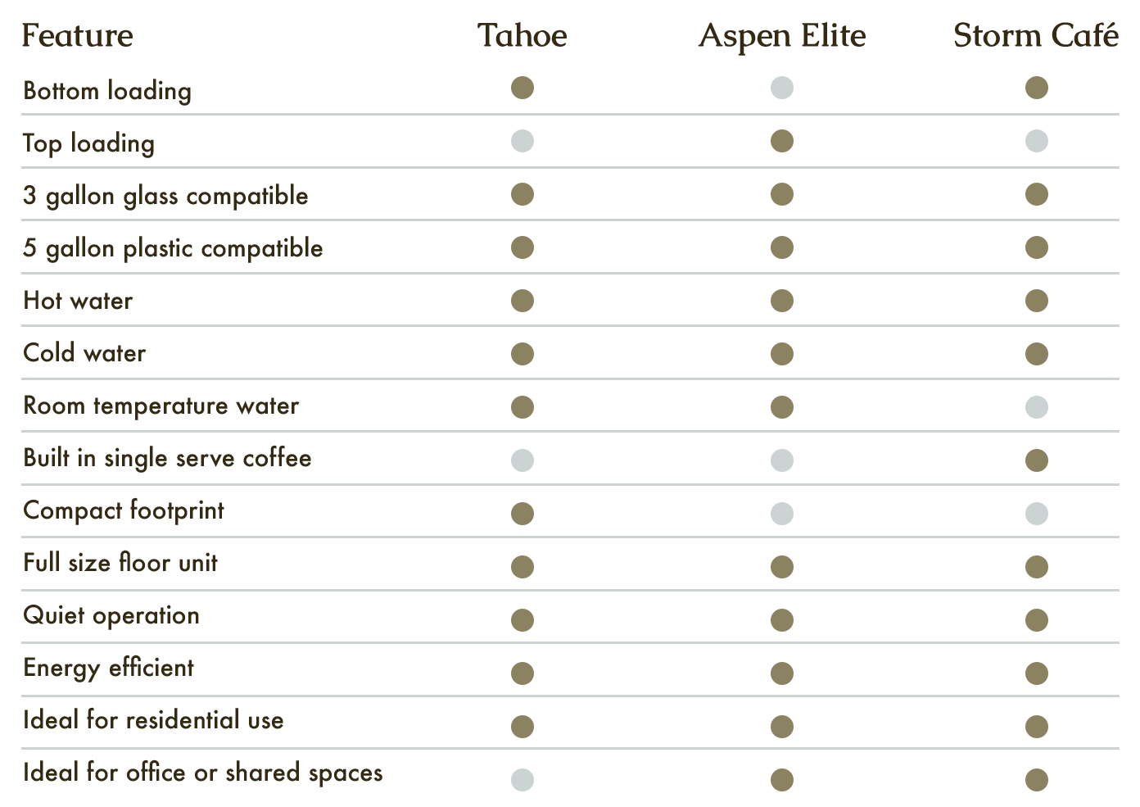Click Aspen Elite Quiet operation dot
Viewport: 1140px width, 807px height.
click(782, 620)
